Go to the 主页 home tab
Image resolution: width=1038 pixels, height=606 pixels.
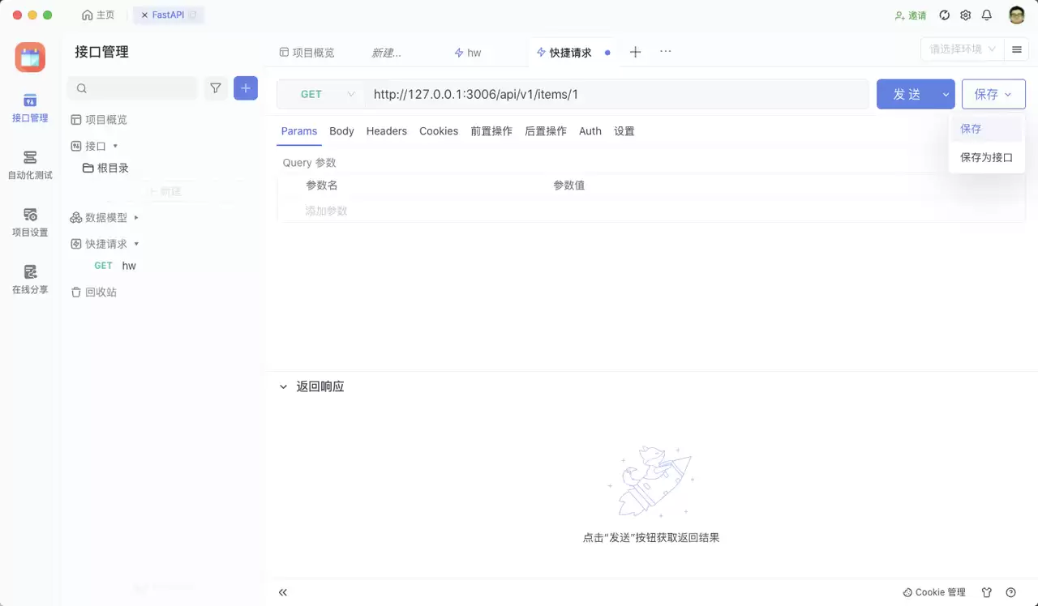[98, 15]
